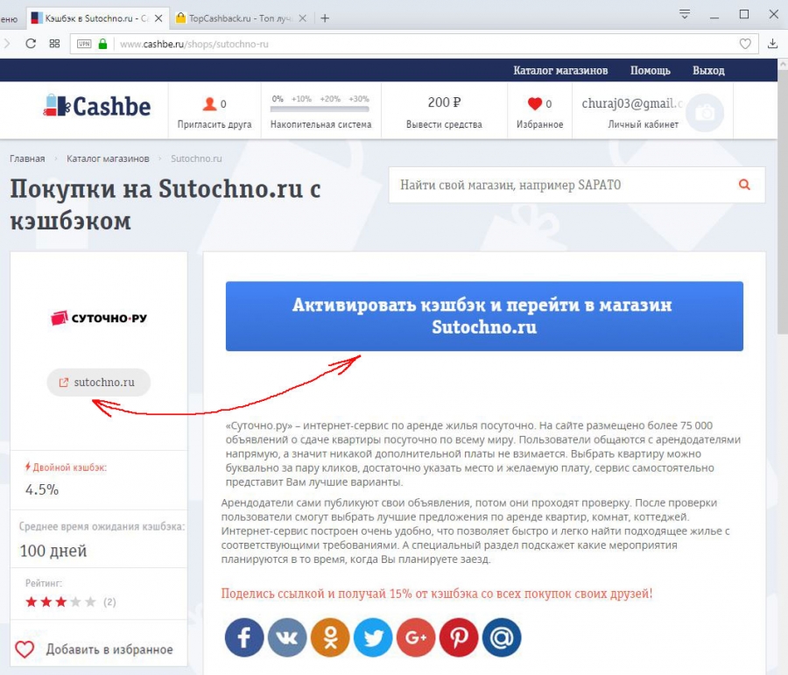788x675 pixels.
Task: Toggle the browser bookmark heart in address bar
Action: click(745, 44)
